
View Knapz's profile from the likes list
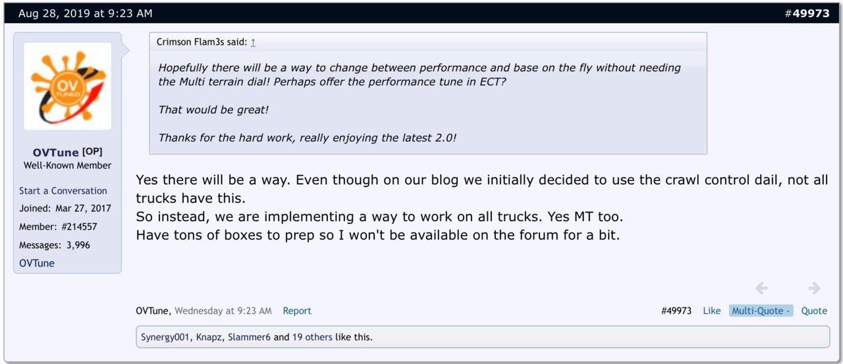tap(209, 337)
